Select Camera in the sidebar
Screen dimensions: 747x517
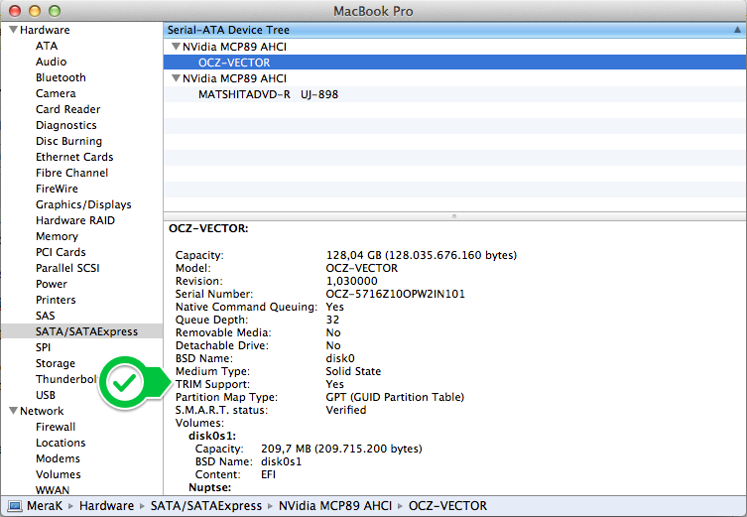pos(56,93)
